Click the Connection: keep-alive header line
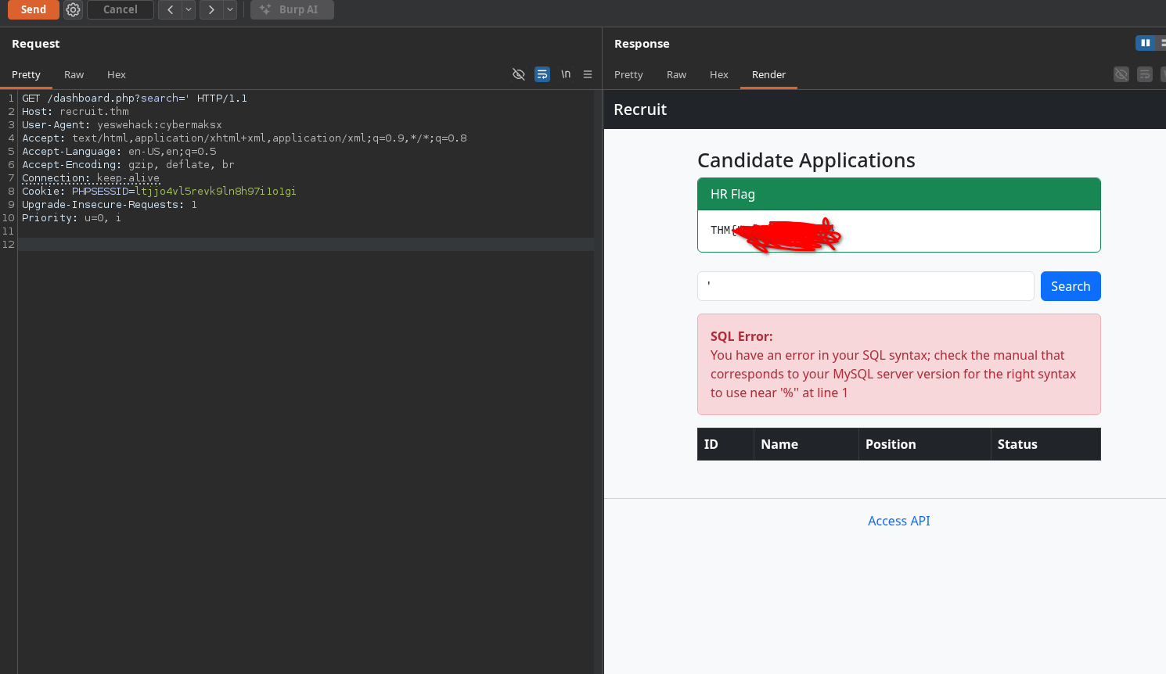The width and height of the screenshot is (1166, 674). [x=91, y=178]
